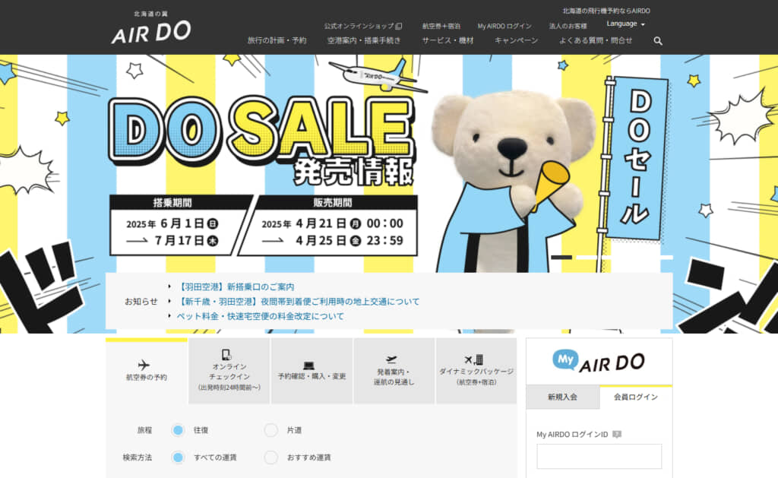The width and height of the screenshot is (778, 478).
Task: Click the help icon beside ログインID
Action: 617,435
